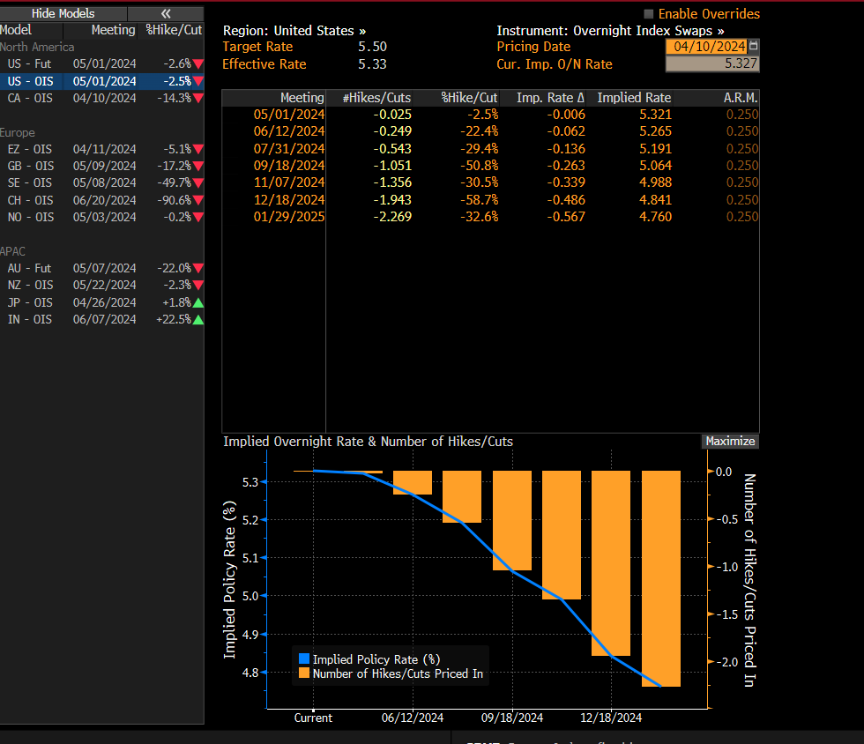Click red down arrow in CH - OIS row
The height and width of the screenshot is (744, 864).
click(x=198, y=200)
